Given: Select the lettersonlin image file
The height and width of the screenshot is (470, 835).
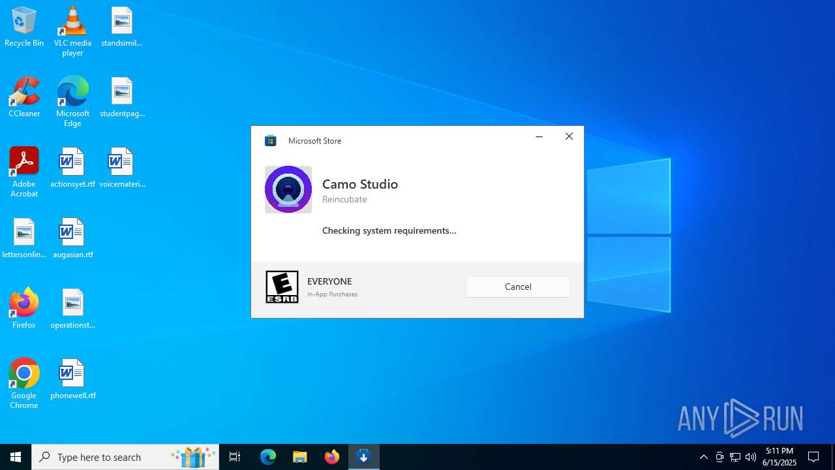Looking at the screenshot, I should pyautogui.click(x=24, y=238).
